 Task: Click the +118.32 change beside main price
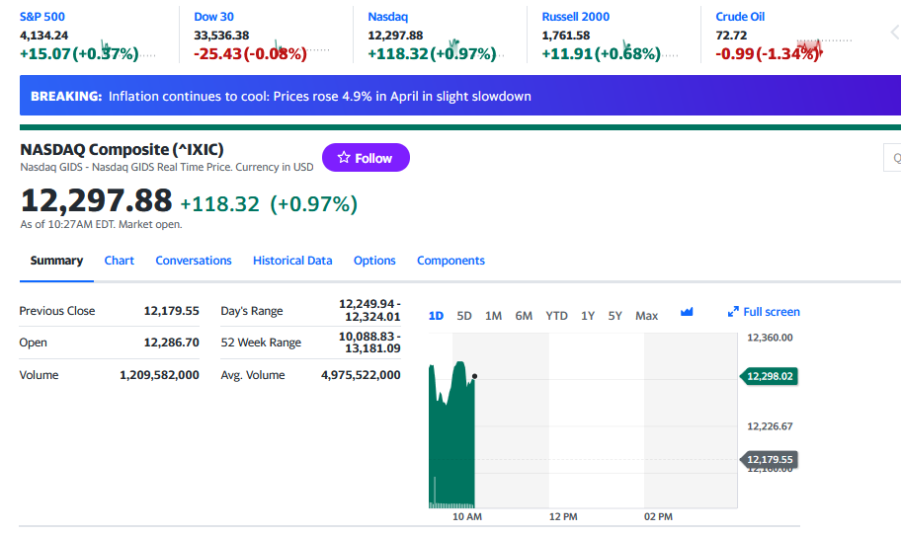pyautogui.click(x=220, y=204)
